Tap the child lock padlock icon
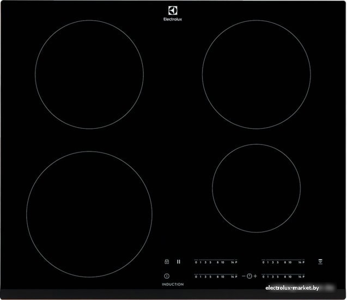 click(167, 262)
